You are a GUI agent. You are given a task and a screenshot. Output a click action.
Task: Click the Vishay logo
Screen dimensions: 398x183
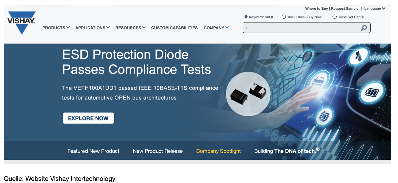coord(22,23)
